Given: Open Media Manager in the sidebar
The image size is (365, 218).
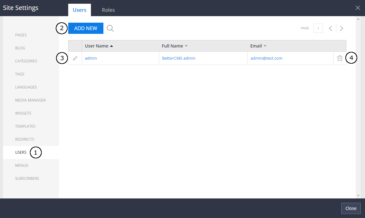Looking at the screenshot, I should pyautogui.click(x=31, y=100).
